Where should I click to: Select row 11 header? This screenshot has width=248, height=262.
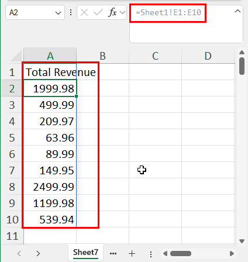12,236
